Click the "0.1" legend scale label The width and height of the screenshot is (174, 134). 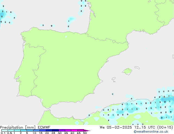pyautogui.click(x=3, y=133)
